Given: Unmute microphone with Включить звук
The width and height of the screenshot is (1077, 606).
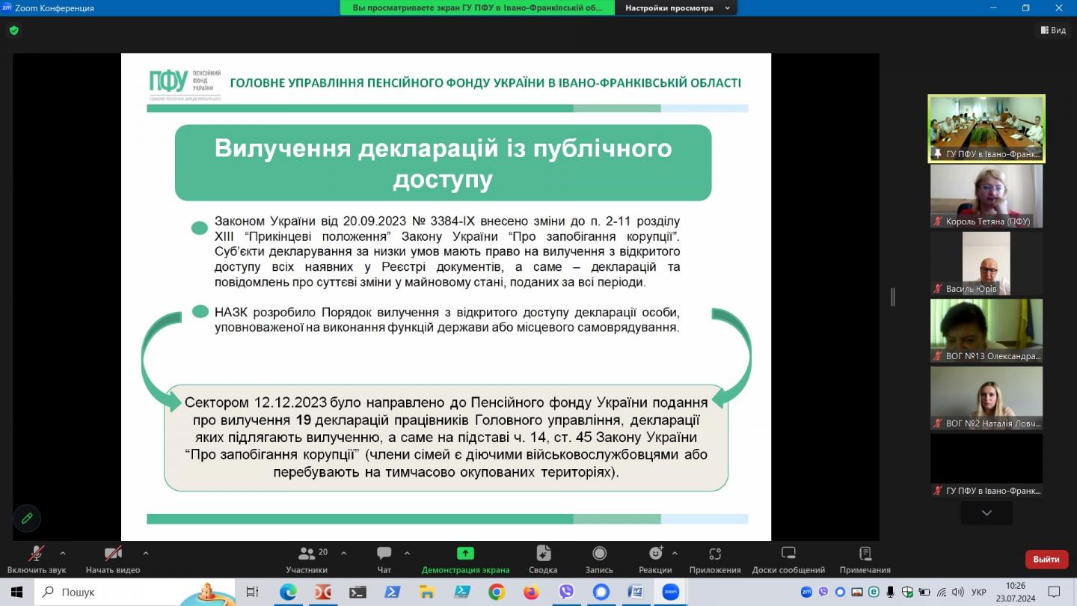Looking at the screenshot, I should [37, 560].
